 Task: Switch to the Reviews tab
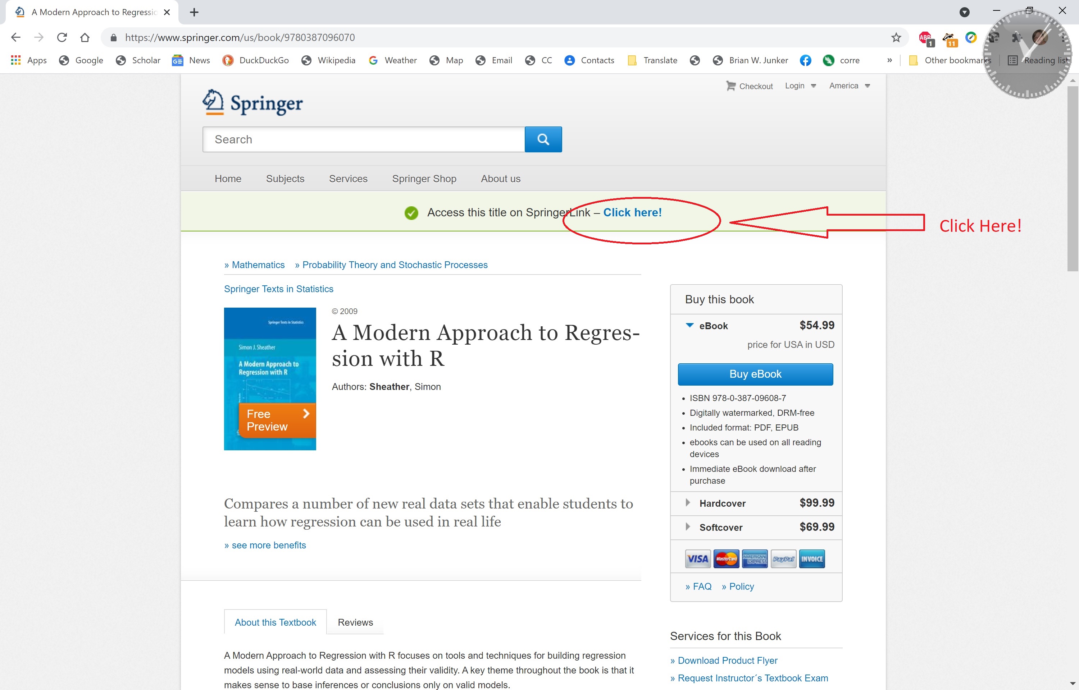355,622
